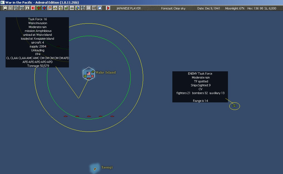283x174 pixels.
Task: Click the striped list icon beside OP
Action: (94, 8)
